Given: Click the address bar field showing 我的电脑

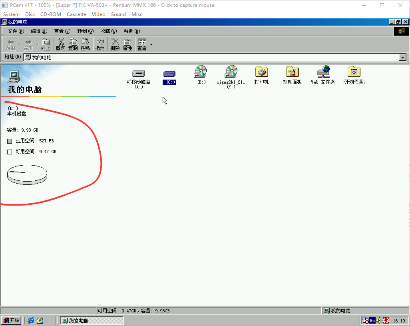Looking at the screenshot, I should [212, 57].
